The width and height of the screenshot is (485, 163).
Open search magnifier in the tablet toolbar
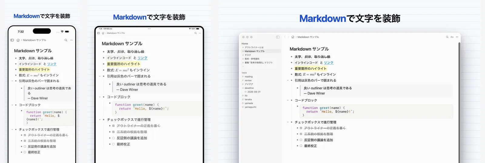click(196, 33)
